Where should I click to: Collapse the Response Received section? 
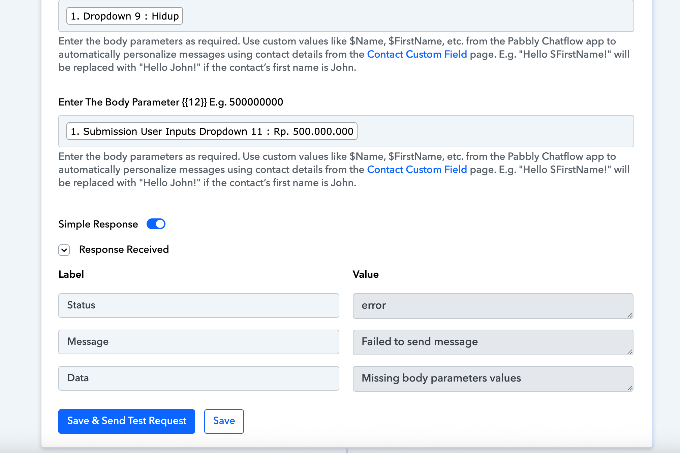click(64, 250)
